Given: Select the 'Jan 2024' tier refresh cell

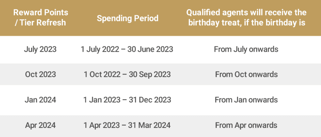Looking at the screenshot, I should pos(40,100).
